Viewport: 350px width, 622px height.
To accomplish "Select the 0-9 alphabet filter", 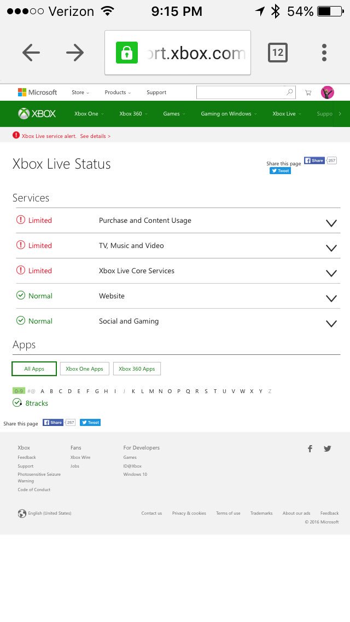I will tap(19, 391).
